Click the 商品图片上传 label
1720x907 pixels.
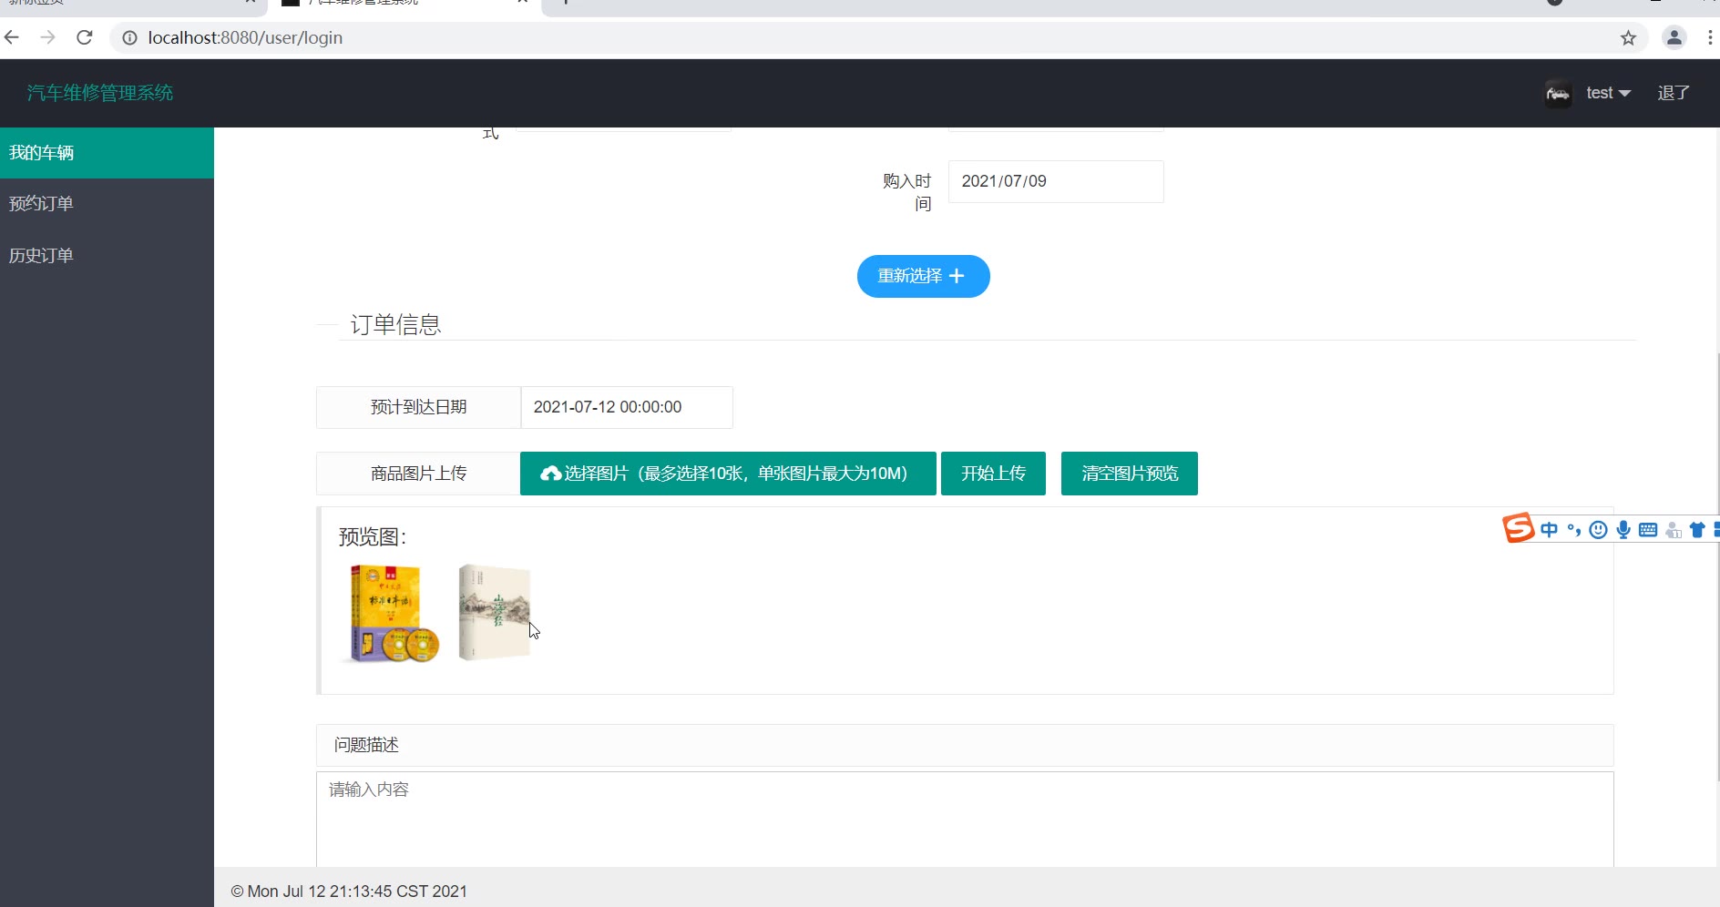pos(418,474)
